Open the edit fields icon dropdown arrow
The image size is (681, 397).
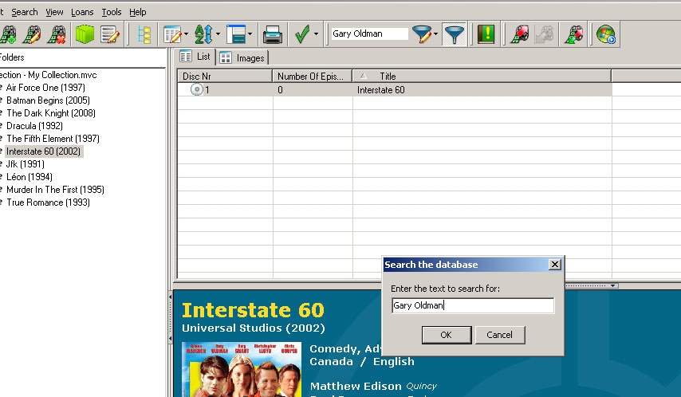click(186, 33)
